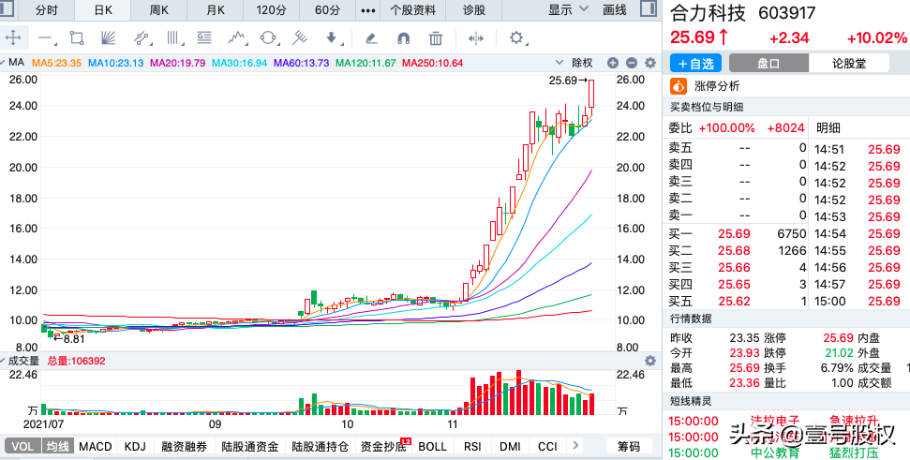Select 资金抄底 indicator
Image resolution: width=910 pixels, height=460 pixels.
click(383, 446)
